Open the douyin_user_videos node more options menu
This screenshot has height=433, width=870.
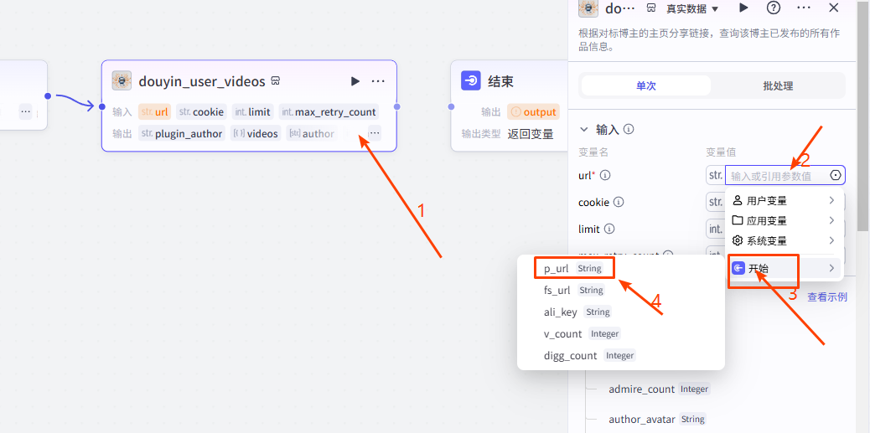378,81
